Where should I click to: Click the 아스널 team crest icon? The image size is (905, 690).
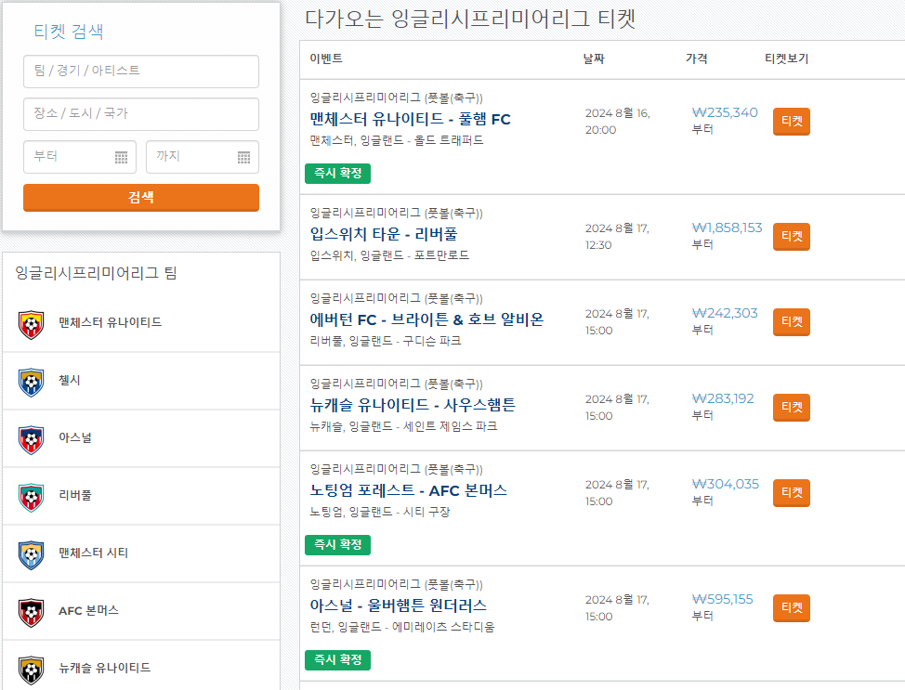coord(32,439)
